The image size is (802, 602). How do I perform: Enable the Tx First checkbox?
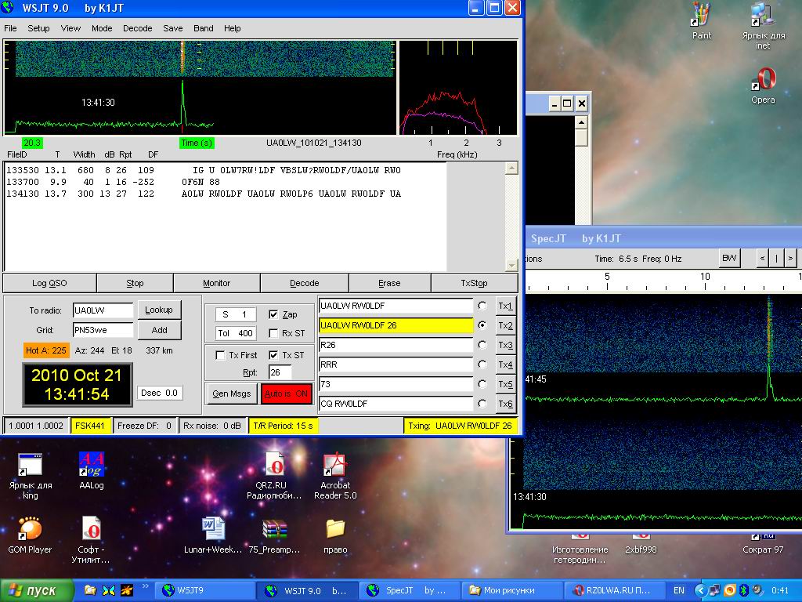tap(220, 355)
